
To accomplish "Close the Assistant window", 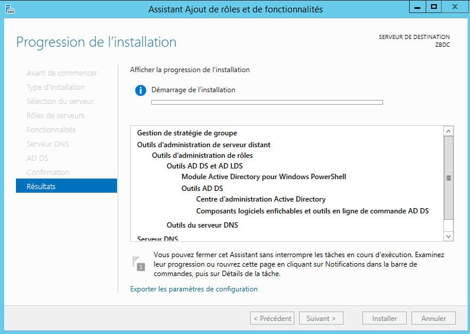I will 455,7.
